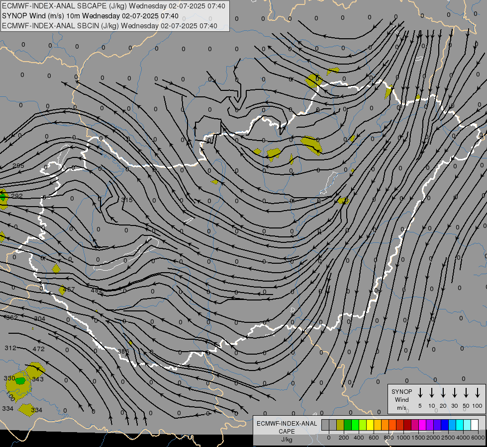
Task: Click the '6000' tick label on CAPE scale
Action: pyautogui.click(x=478, y=438)
